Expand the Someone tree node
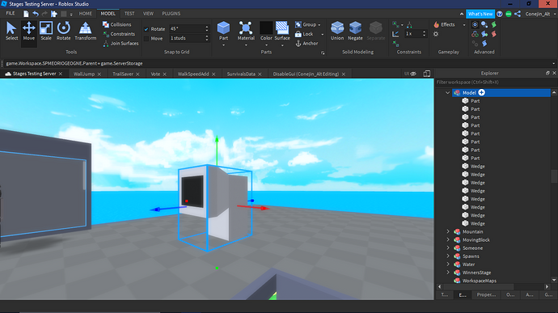558x313 pixels. 448,247
